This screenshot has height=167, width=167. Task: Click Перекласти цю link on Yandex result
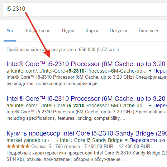click(147, 140)
